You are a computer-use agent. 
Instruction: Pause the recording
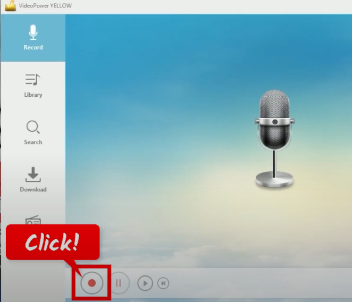tap(119, 283)
